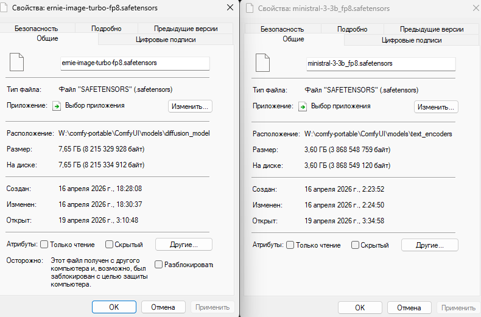Open 'Безопасность' tab in ernie properties

point(36,29)
